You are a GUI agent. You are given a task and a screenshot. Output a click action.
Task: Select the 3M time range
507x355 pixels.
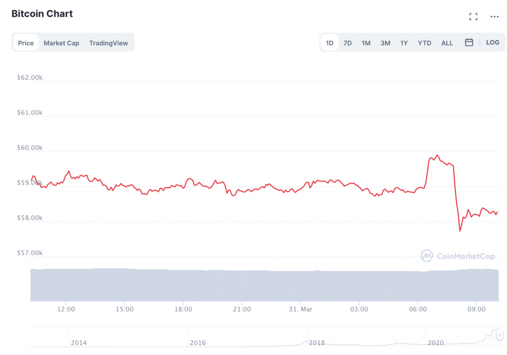(385, 43)
